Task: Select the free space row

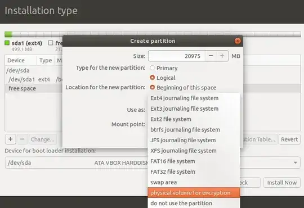Action: click(34, 88)
